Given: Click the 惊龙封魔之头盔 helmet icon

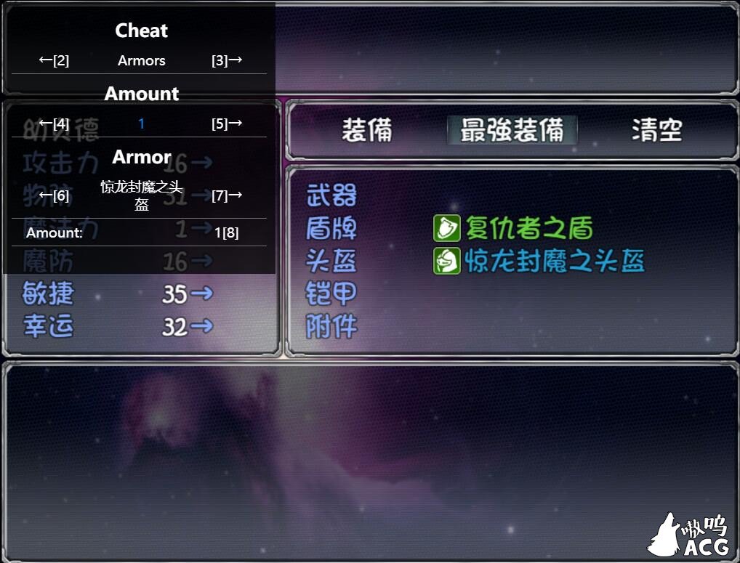Looking at the screenshot, I should pyautogui.click(x=446, y=262).
